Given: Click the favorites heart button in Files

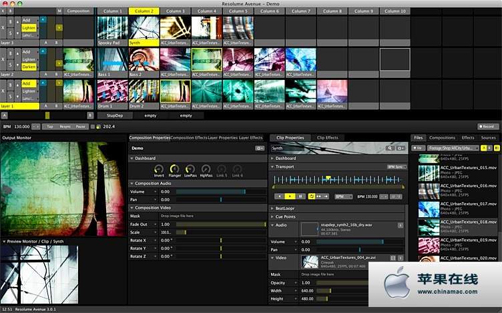Looking at the screenshot, I should point(418,149).
